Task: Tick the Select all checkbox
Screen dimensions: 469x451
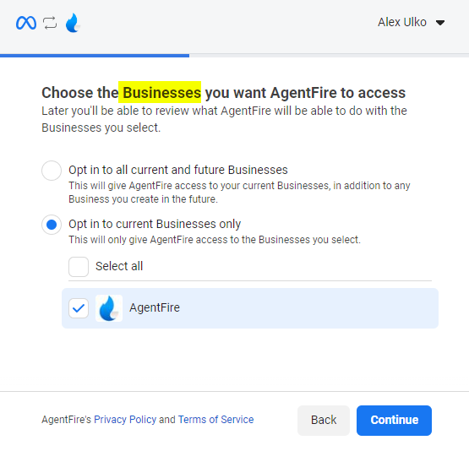Action: pos(79,267)
